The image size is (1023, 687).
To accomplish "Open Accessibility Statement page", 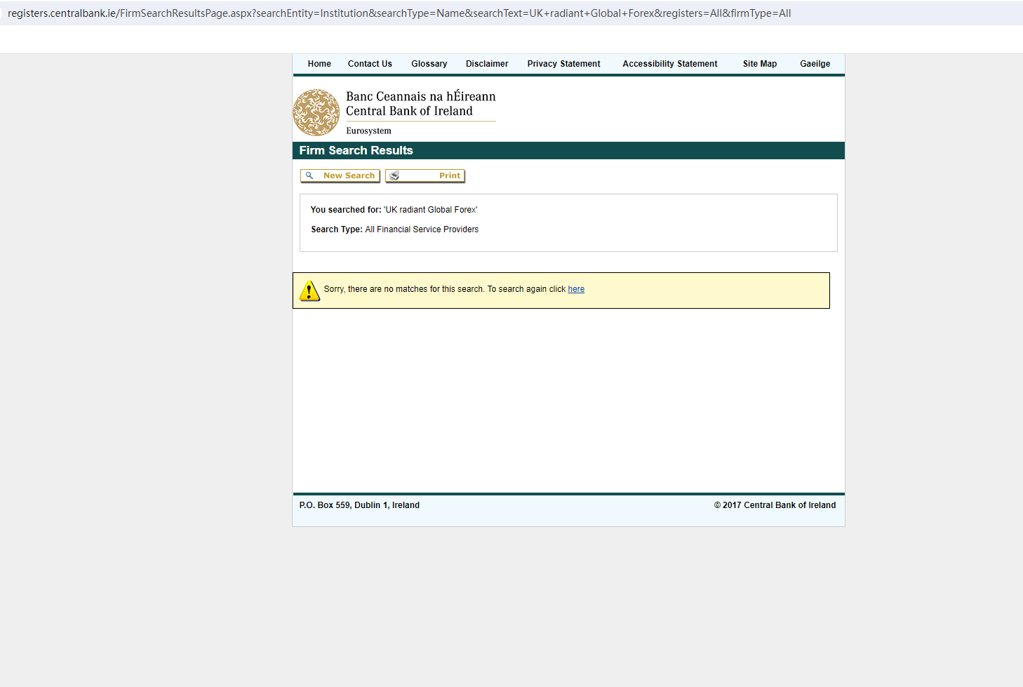I will (670, 64).
